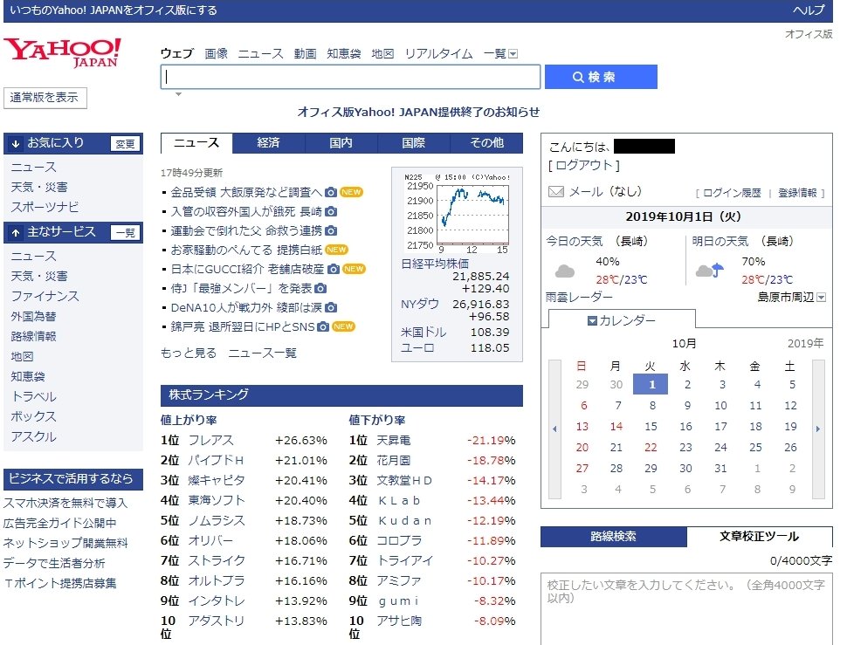Click camera icon beside 運動会で倒れた父 headline

(331, 230)
